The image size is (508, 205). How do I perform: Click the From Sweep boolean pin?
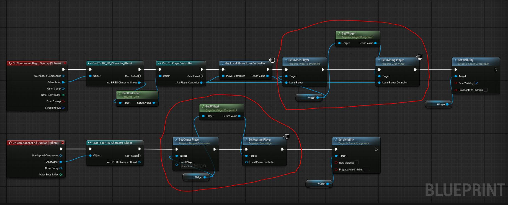tap(63, 101)
